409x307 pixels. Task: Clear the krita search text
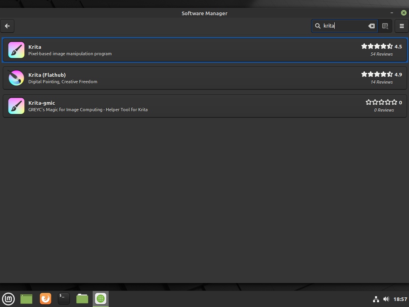[371, 26]
